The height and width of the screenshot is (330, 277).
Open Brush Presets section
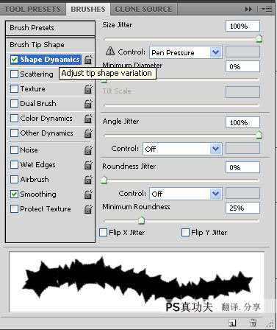click(x=50, y=28)
